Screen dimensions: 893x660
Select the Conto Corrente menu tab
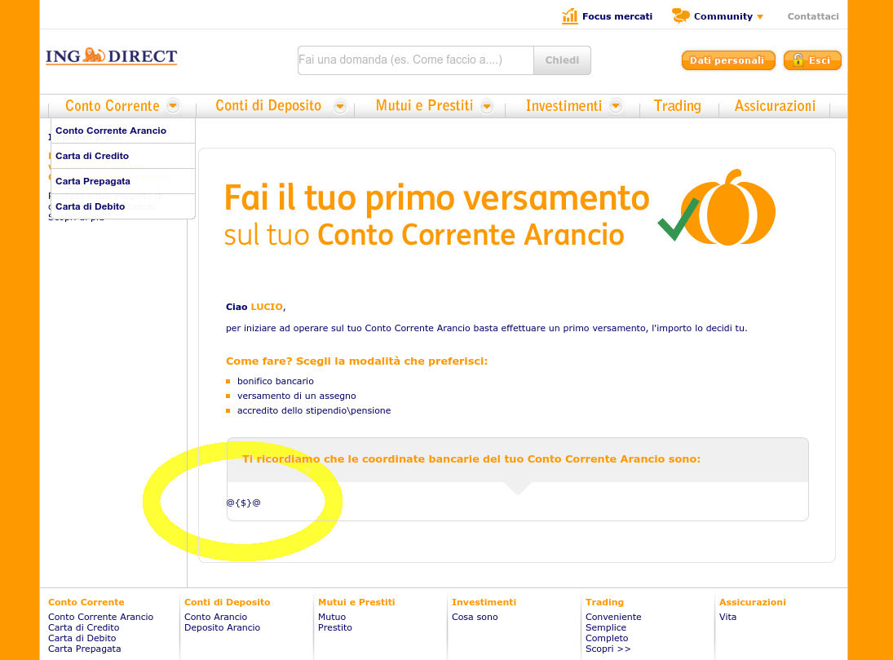[113, 106]
